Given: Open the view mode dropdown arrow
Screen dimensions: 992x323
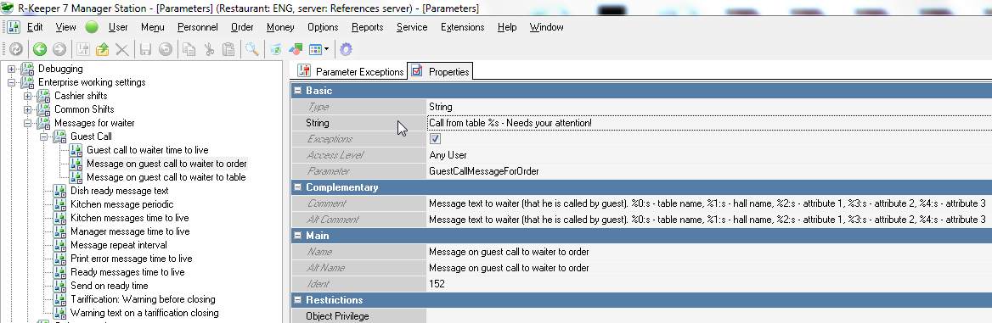Looking at the screenshot, I should (326, 49).
